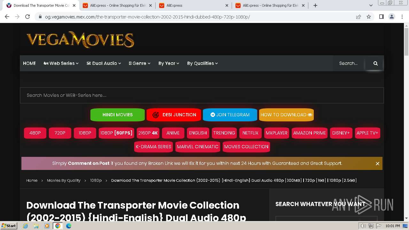
Task: Click the HOW TO DOWNLOAD button
Action: point(286,115)
